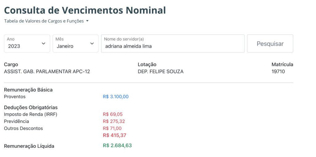Open the Ano year dropdown
Viewport: 316px width, 157px height.
pos(27,44)
